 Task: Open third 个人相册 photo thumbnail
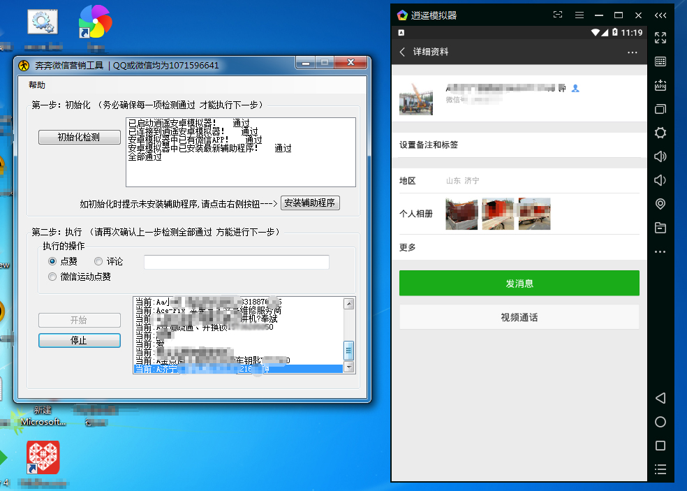(534, 214)
